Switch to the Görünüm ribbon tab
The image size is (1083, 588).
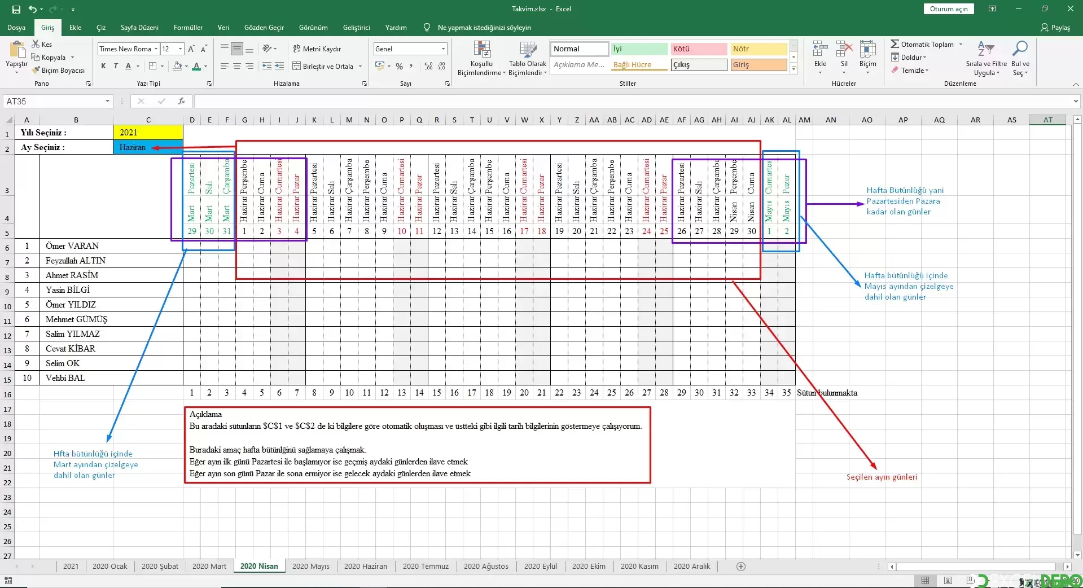(x=313, y=28)
